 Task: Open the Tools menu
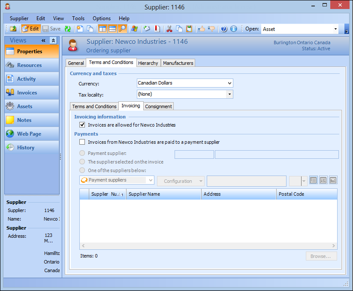point(78,18)
